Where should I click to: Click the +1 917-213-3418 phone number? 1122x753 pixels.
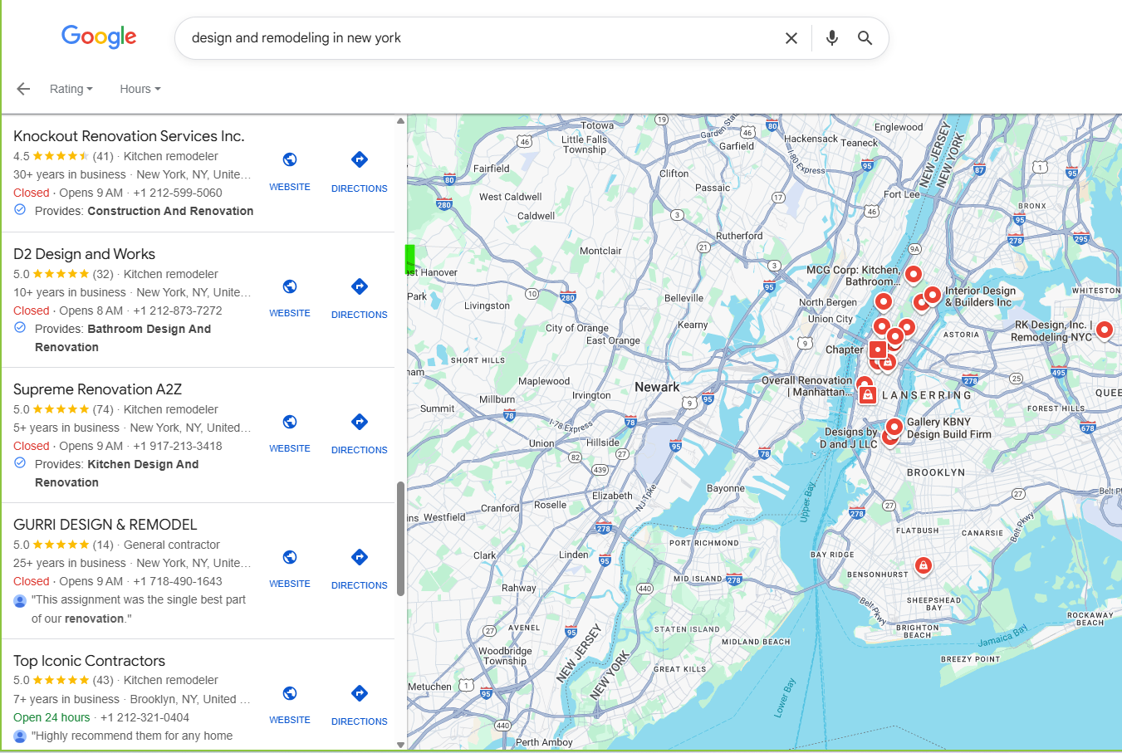[x=178, y=446]
